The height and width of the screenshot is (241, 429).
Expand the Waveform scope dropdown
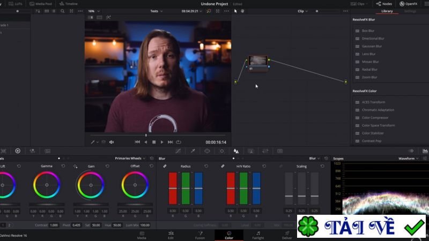point(410,159)
